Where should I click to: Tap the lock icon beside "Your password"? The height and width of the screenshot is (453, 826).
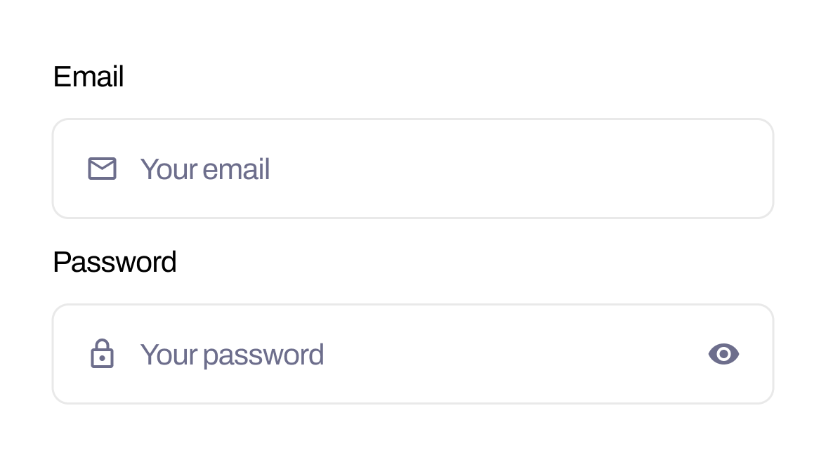point(103,353)
